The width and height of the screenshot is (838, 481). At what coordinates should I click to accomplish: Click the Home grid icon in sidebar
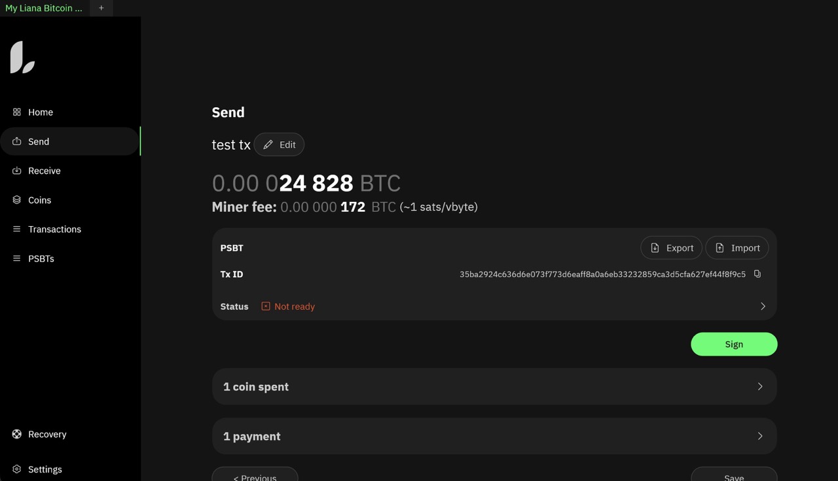[x=17, y=112]
